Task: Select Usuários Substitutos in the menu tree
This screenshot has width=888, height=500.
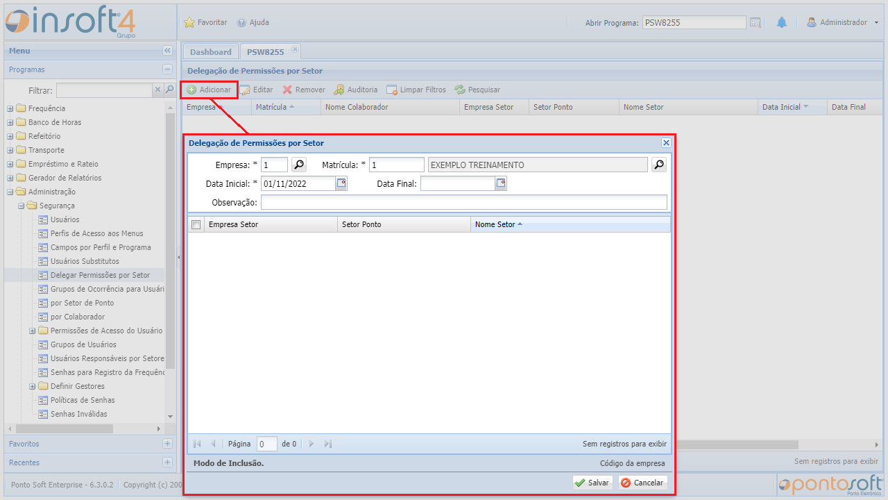Action: [85, 261]
